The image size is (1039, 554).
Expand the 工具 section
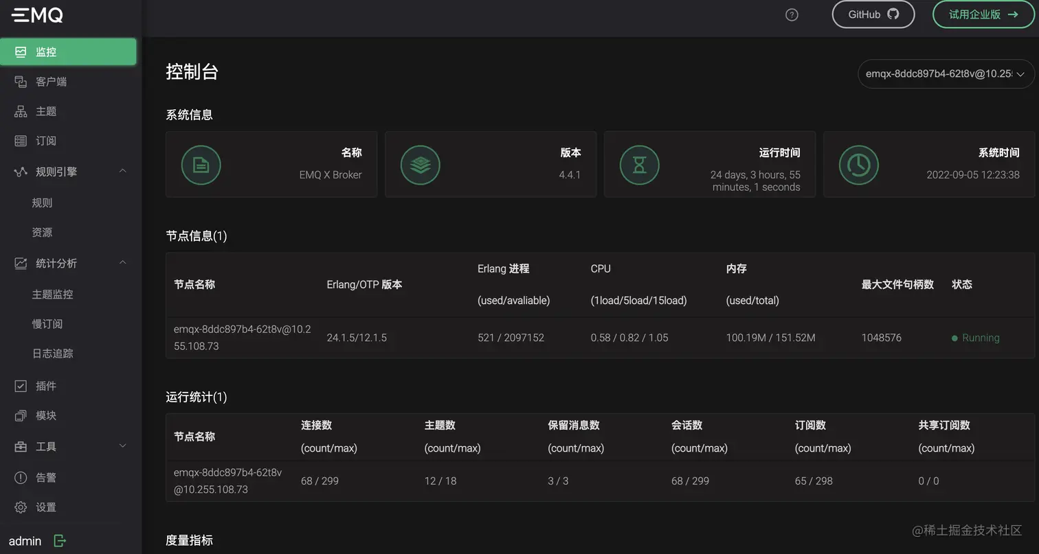click(x=122, y=446)
